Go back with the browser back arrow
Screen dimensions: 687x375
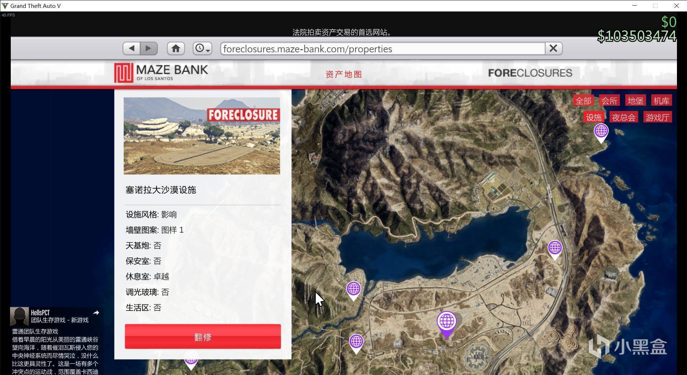tap(131, 48)
